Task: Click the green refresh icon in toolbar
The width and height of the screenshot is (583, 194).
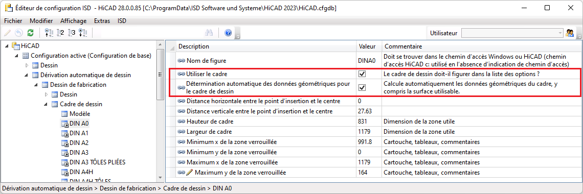Action: point(30,33)
